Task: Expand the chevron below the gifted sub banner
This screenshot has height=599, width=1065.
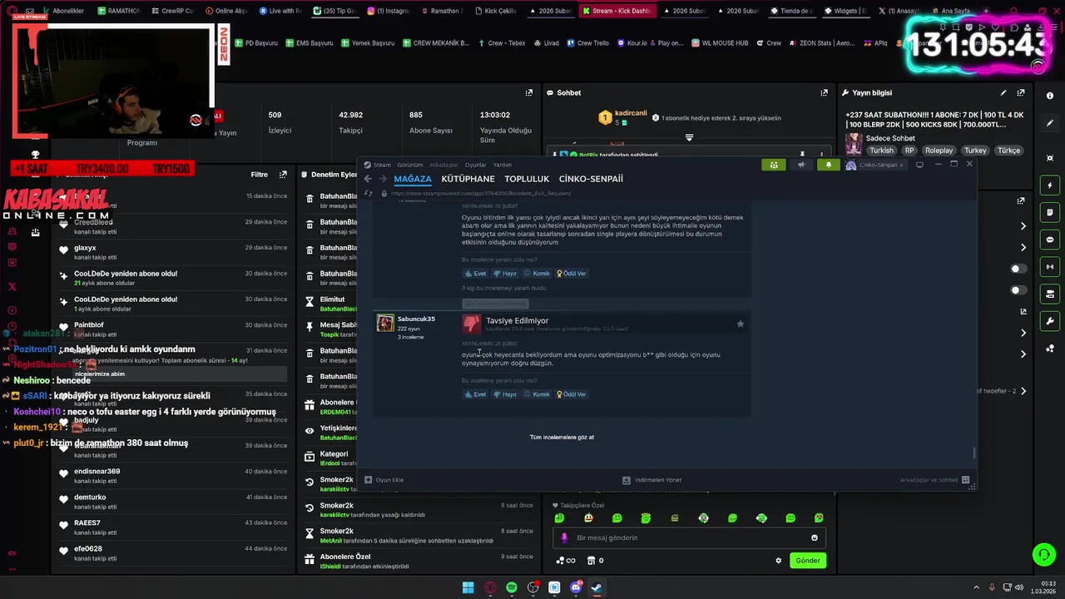Action: click(689, 137)
